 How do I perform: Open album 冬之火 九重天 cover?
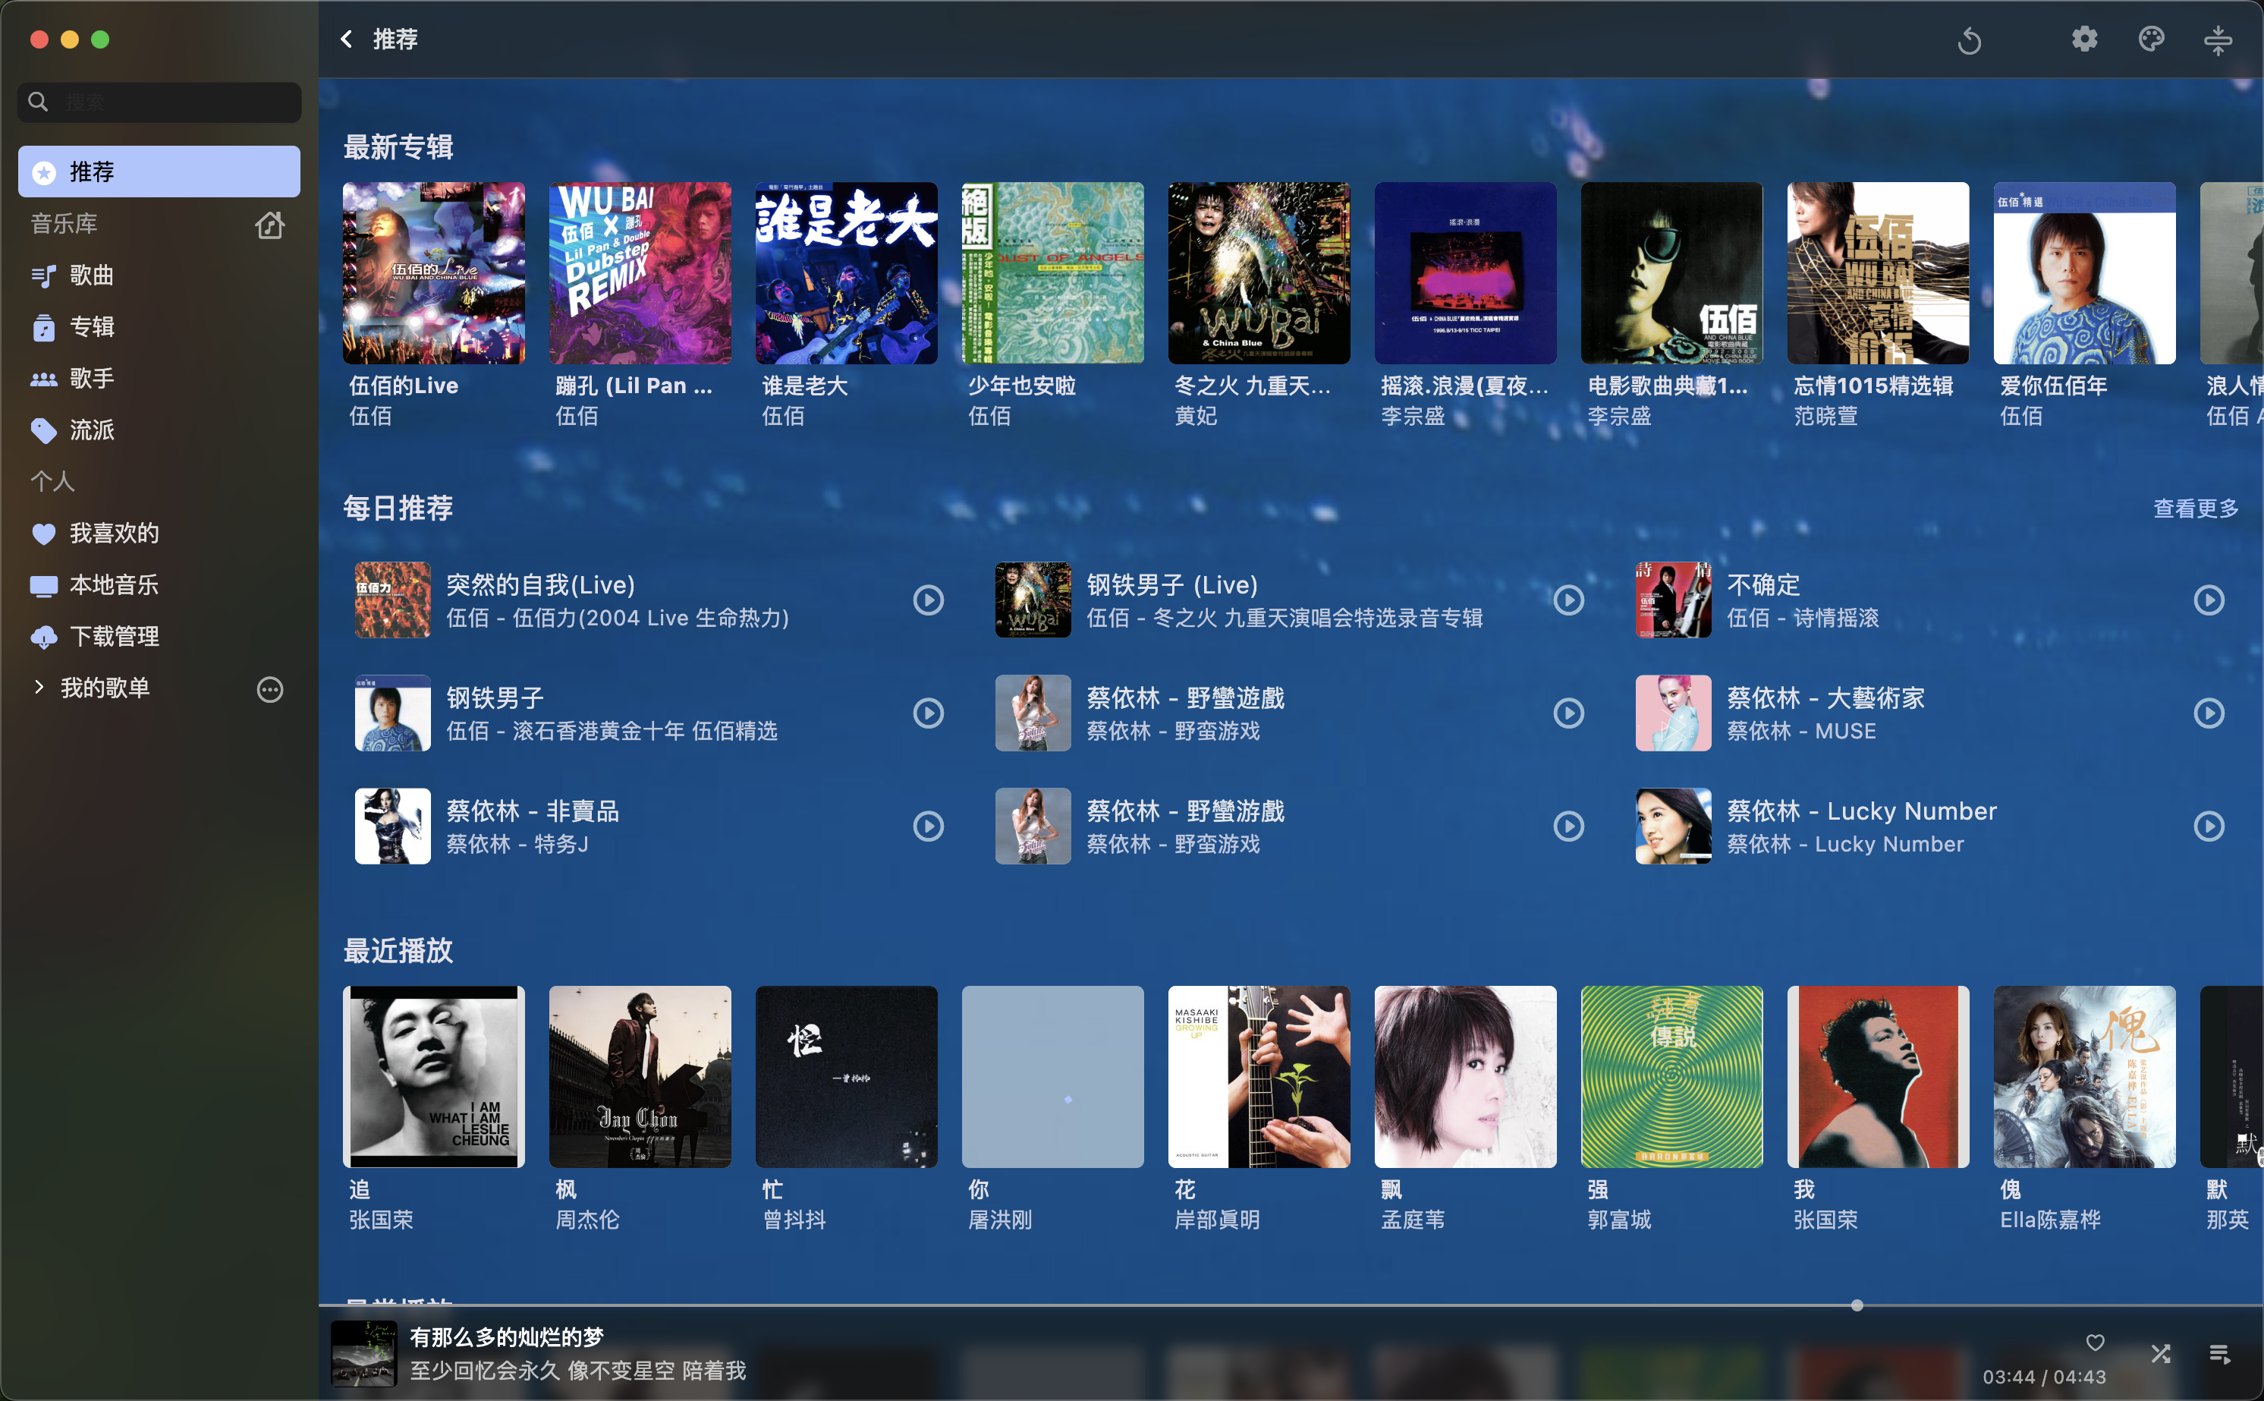coord(1259,273)
